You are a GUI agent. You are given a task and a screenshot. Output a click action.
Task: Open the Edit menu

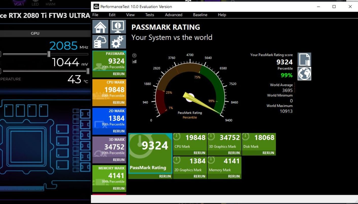click(112, 15)
